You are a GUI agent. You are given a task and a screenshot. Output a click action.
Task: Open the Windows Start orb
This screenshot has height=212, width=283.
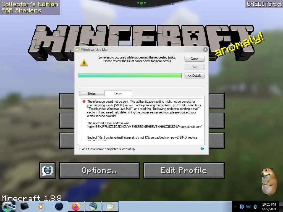[x=7, y=206]
